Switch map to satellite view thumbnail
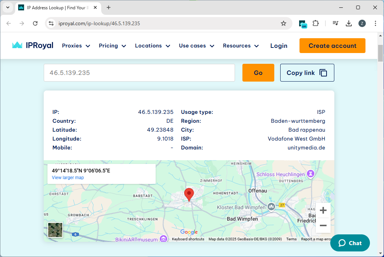Image resolution: width=384 pixels, height=257 pixels. (55, 230)
